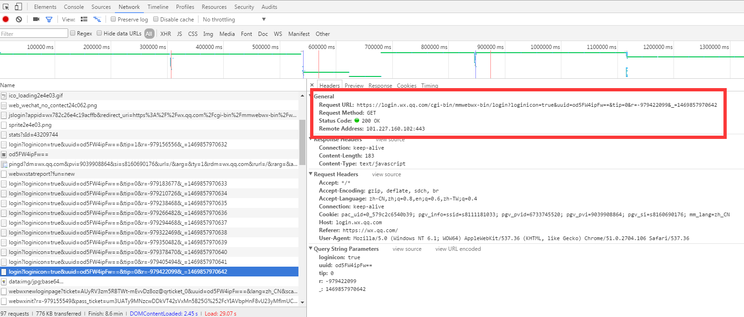Stop recording network log red button
744x317 pixels.
pyautogui.click(x=6, y=19)
